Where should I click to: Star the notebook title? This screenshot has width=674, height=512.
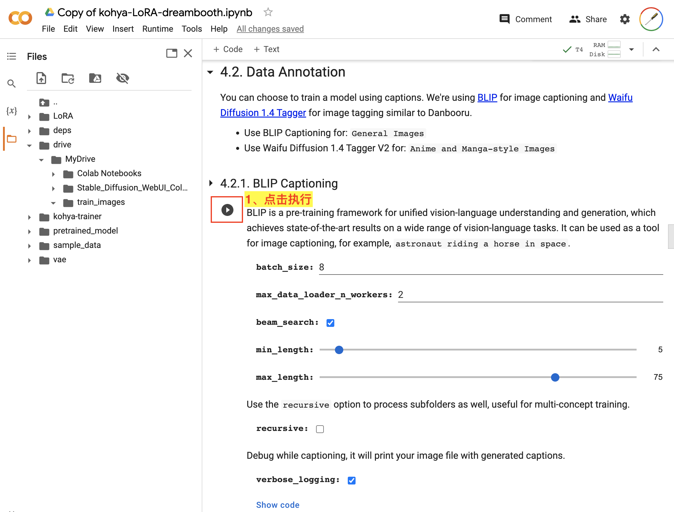click(x=268, y=12)
